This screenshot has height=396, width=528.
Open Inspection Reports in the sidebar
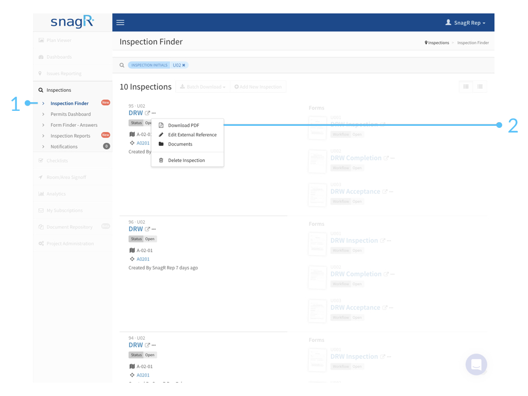[70, 136]
